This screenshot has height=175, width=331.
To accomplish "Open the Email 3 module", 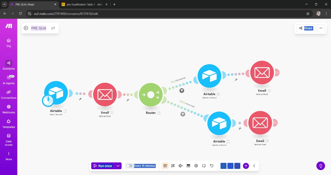I will click(x=262, y=73).
